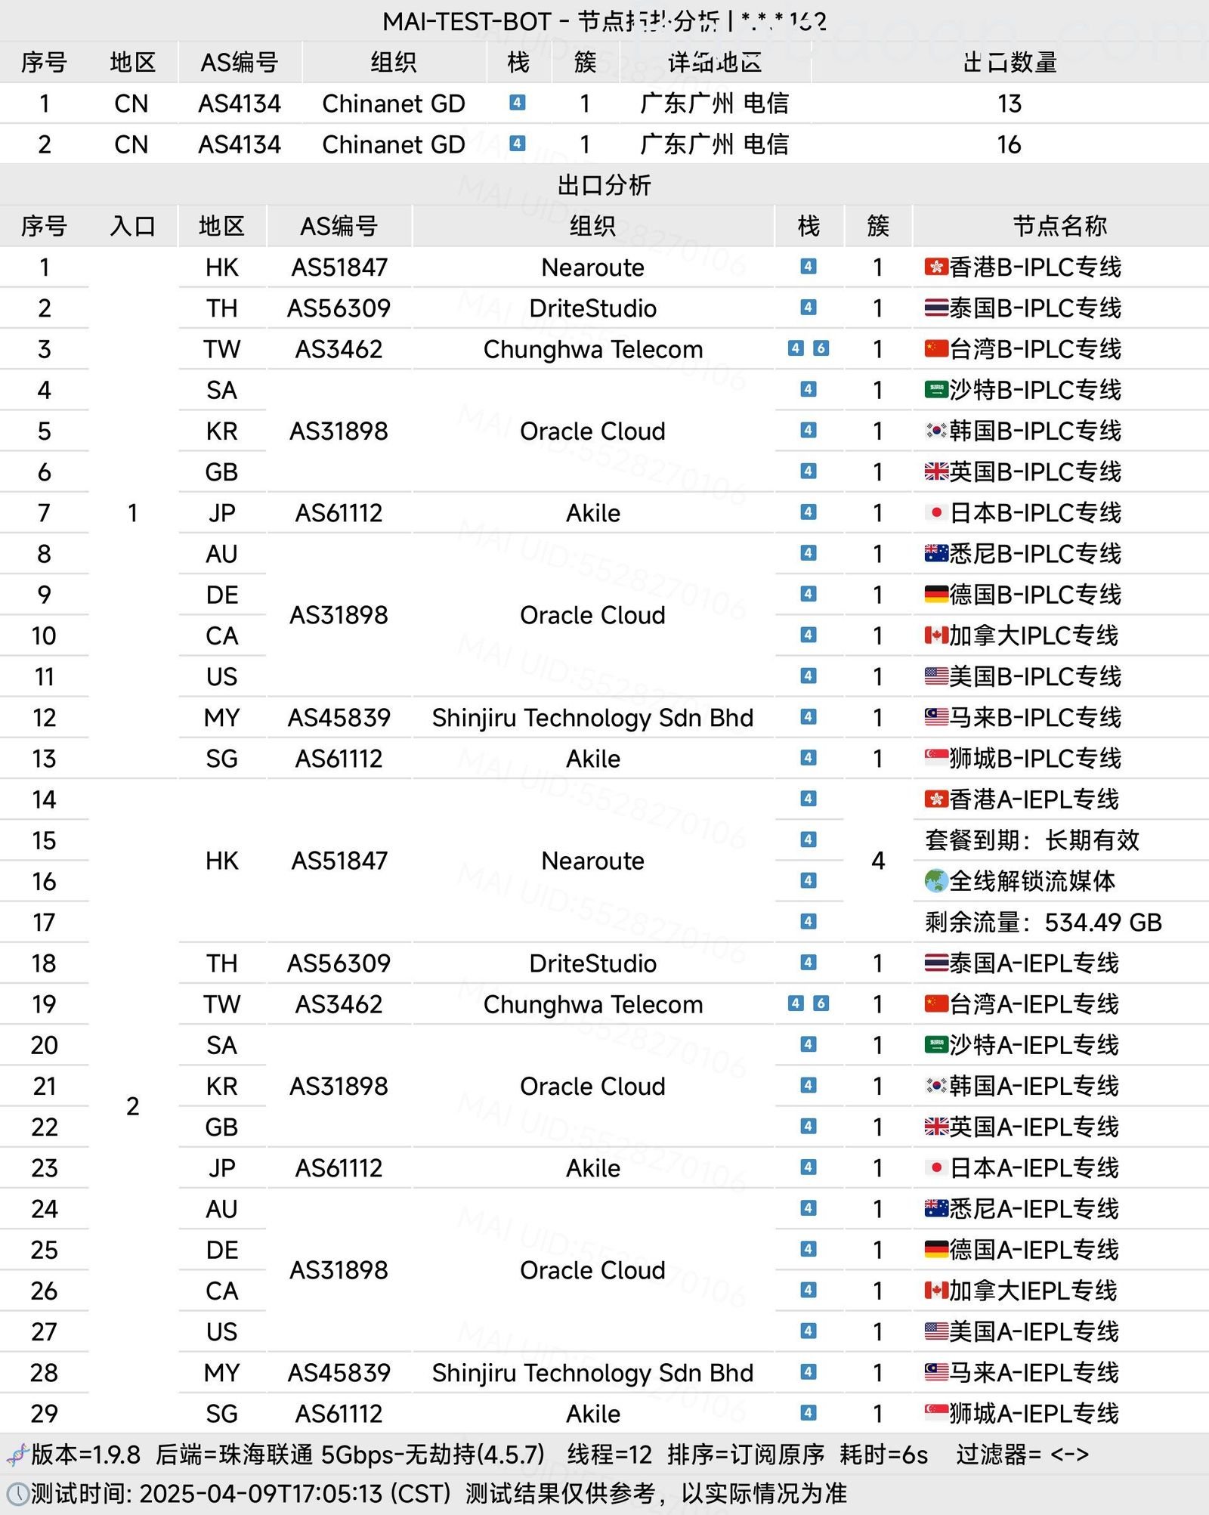
Task: Select the IPv4 badge in entry row 1
Action: pyautogui.click(x=517, y=103)
